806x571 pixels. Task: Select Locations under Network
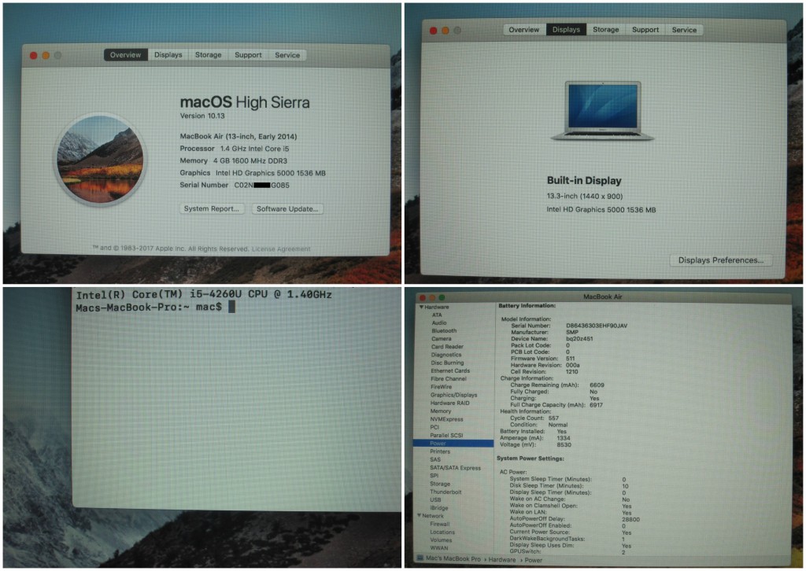(x=442, y=532)
